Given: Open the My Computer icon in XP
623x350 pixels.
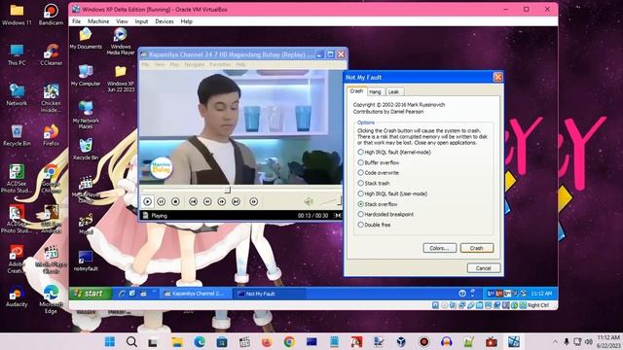Looking at the screenshot, I should 86,76.
